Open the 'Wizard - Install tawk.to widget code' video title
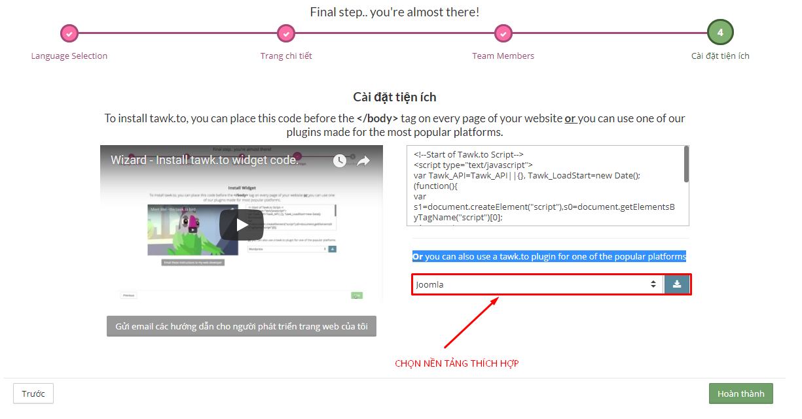Viewport: 802px width, 419px height. 204,160
